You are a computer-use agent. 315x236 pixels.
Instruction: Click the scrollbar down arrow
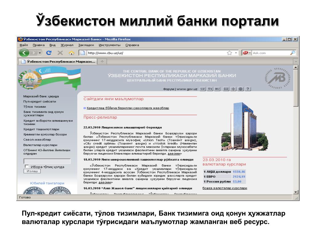[x=296, y=192]
